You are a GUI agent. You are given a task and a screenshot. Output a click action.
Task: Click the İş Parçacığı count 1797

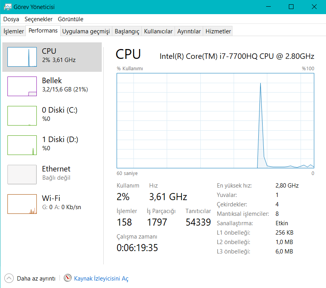[157, 222]
